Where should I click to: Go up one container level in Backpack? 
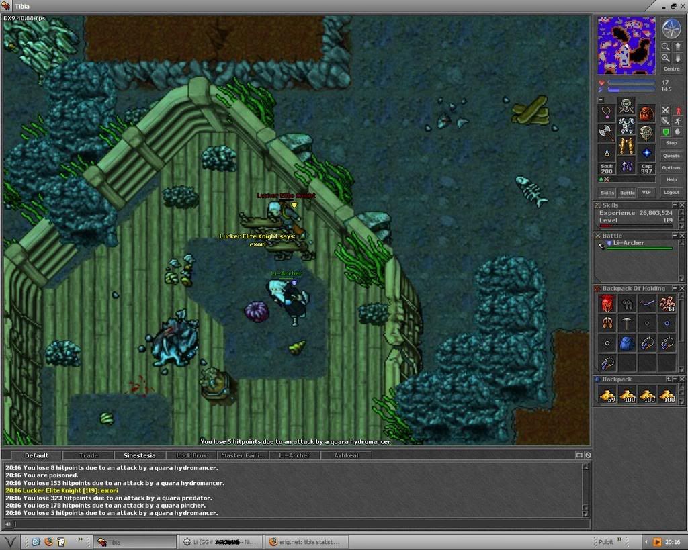click(x=669, y=379)
